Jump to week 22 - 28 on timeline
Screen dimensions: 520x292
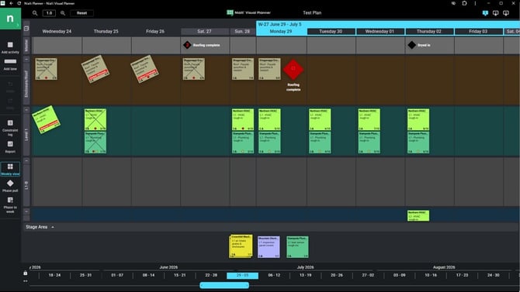[x=211, y=276]
